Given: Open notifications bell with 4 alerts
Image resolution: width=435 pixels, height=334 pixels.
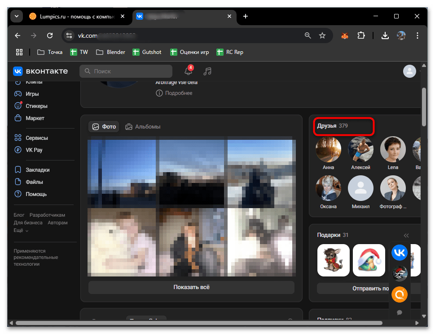Looking at the screenshot, I should tap(189, 71).
